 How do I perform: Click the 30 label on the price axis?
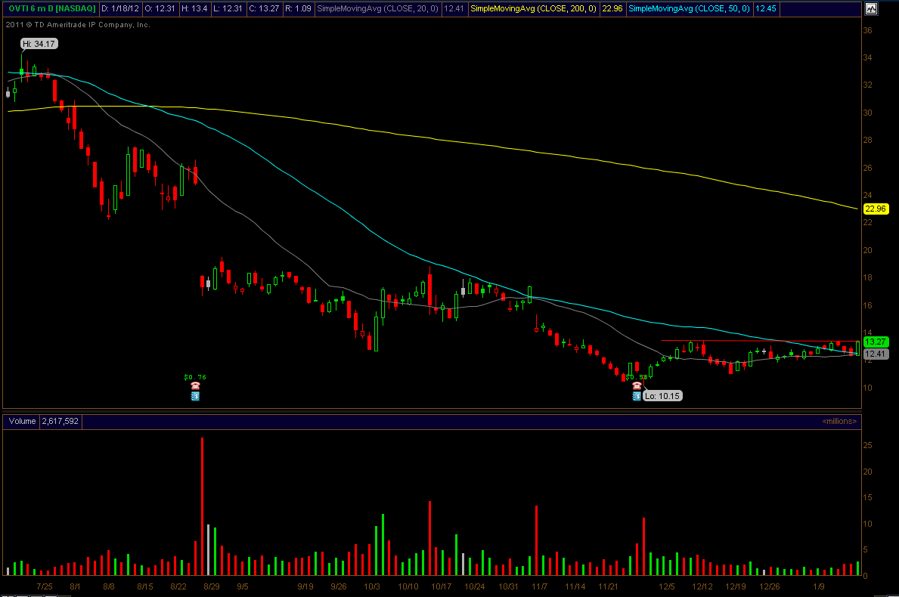click(x=867, y=113)
